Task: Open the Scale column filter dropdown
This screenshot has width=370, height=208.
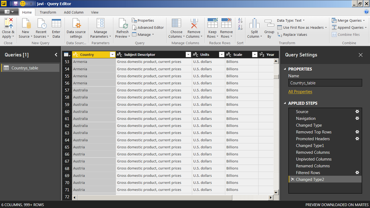Action: click(255, 55)
